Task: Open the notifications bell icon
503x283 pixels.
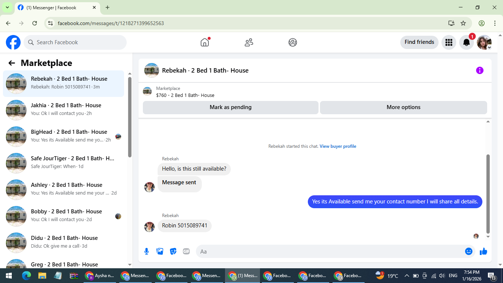Action: pyautogui.click(x=466, y=42)
